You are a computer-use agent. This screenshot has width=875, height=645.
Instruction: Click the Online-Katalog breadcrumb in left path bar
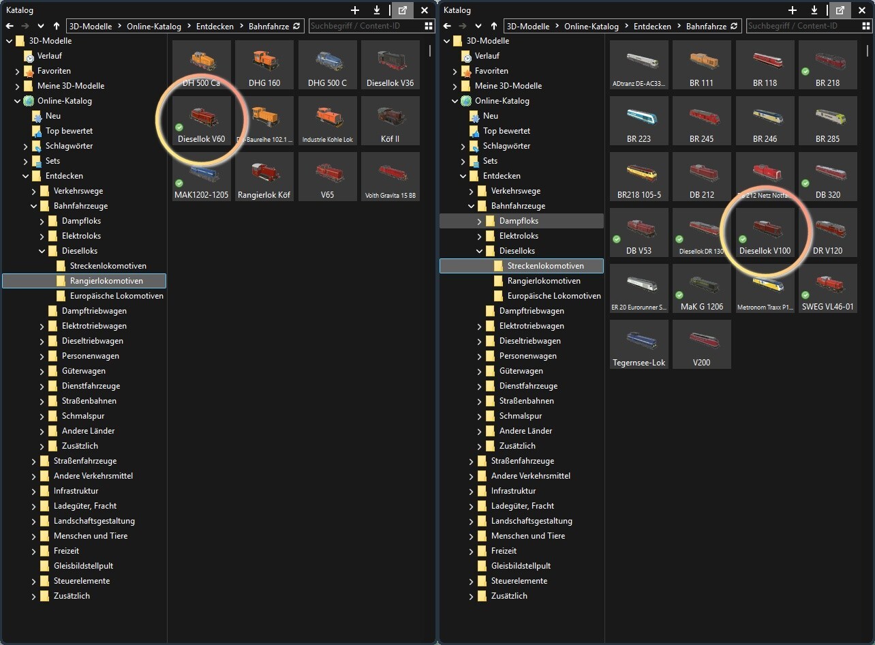[154, 26]
